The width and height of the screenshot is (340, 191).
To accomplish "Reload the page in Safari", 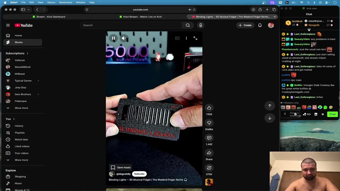I will (x=194, y=10).
